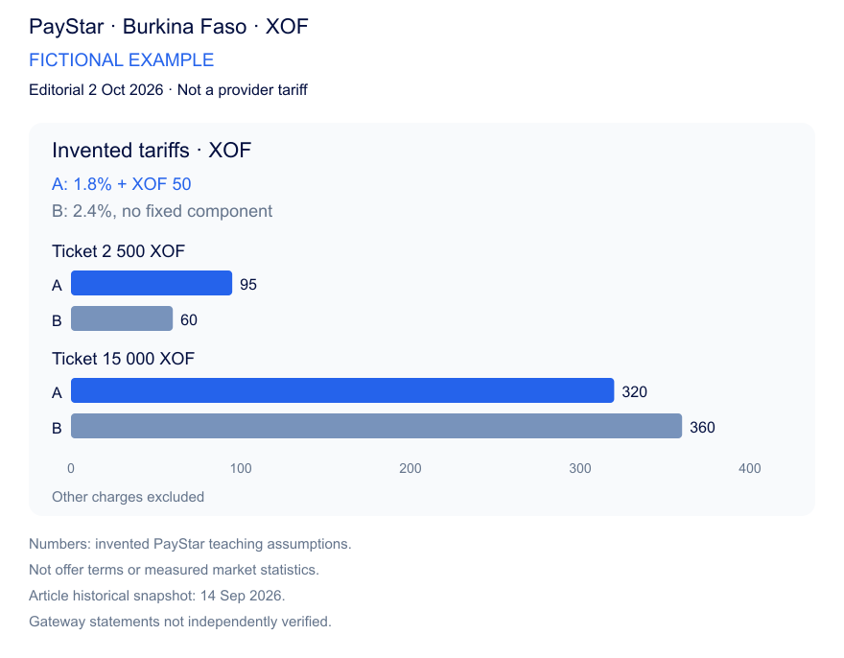This screenshot has height=658, width=844.
Task: Click the gray bar B valued 360
Action: pos(376,426)
